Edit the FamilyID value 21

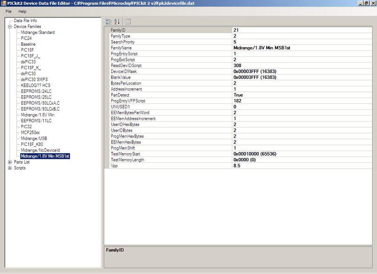(x=302, y=30)
